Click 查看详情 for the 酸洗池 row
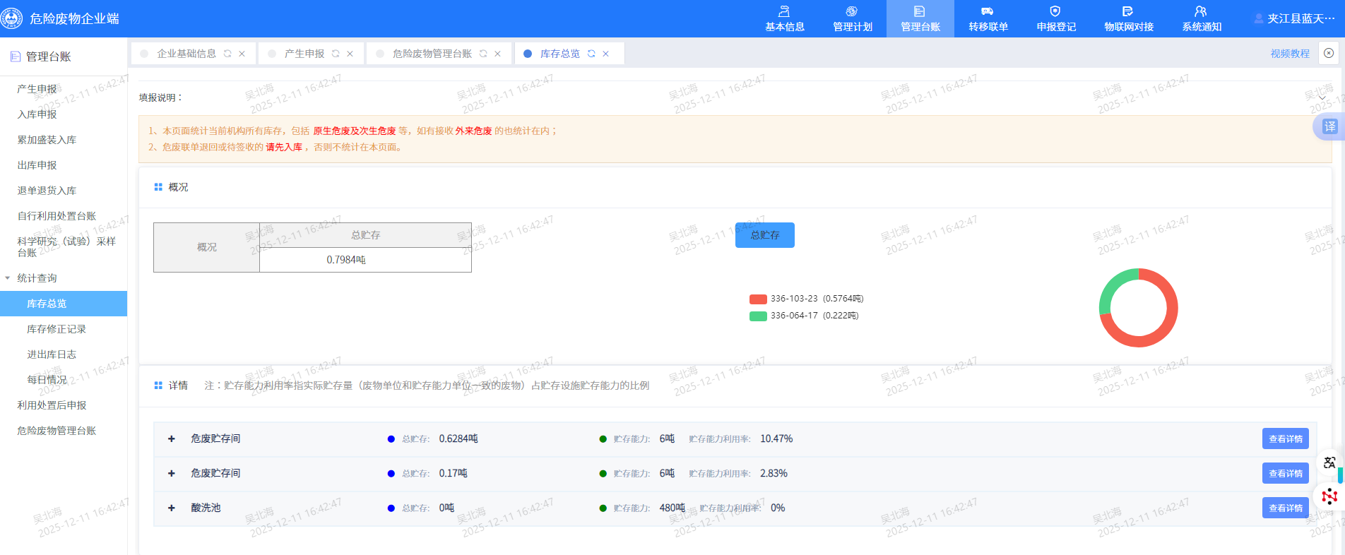1345x555 pixels. pyautogui.click(x=1285, y=508)
